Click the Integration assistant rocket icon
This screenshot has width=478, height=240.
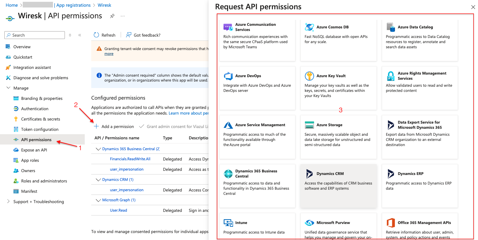click(8, 67)
